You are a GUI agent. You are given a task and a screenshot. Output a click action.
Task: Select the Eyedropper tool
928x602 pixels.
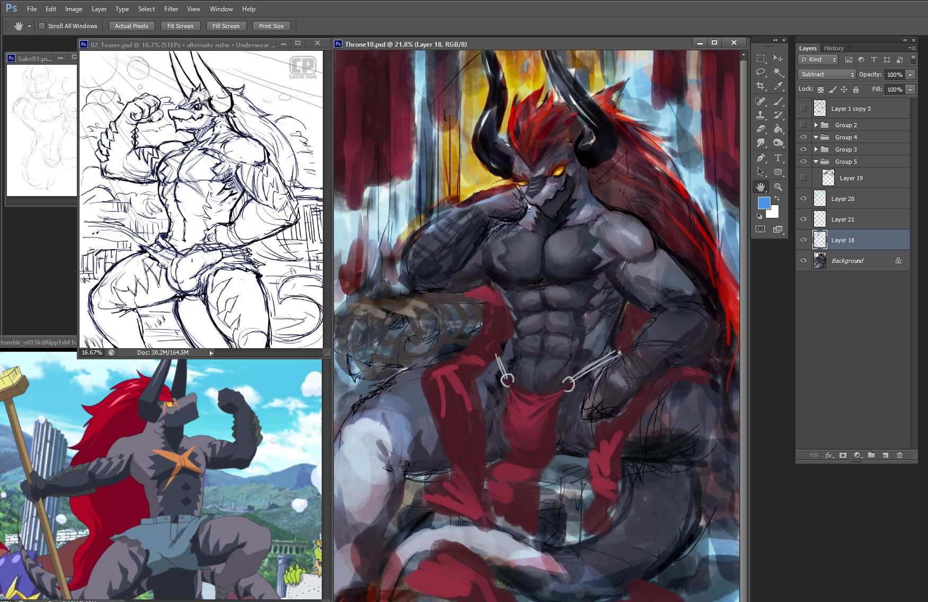[778, 86]
